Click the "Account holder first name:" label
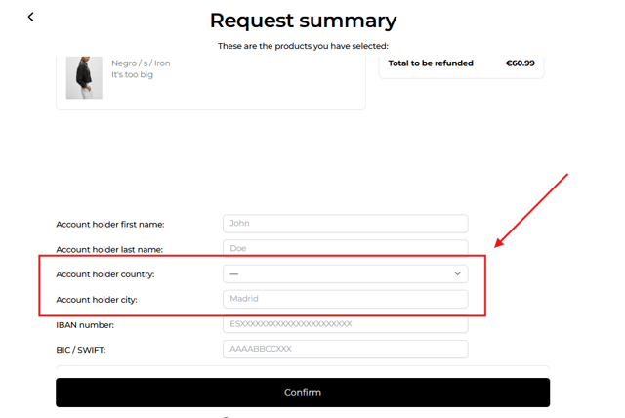The image size is (625, 418). click(x=110, y=225)
